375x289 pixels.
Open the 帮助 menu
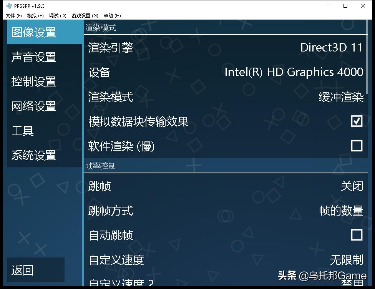click(111, 16)
